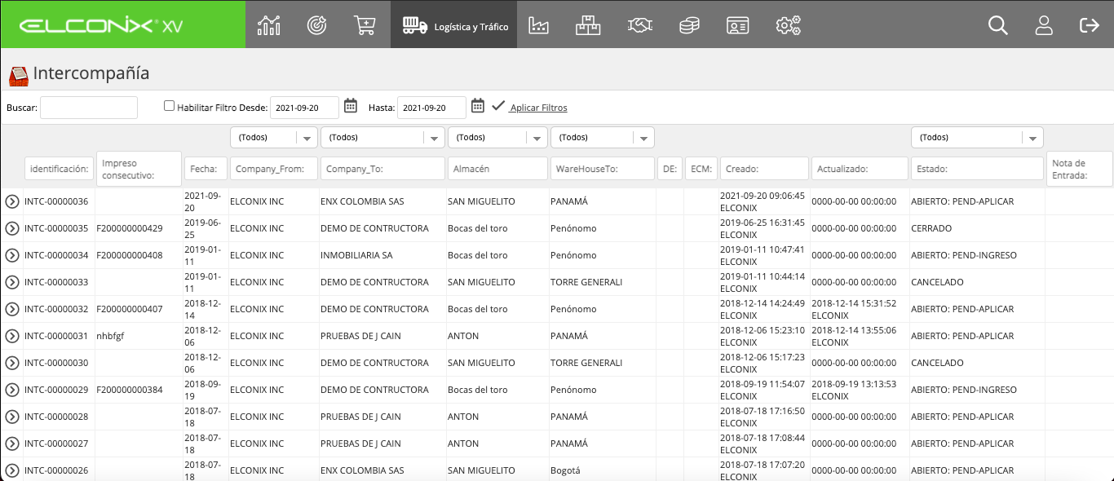Click the Actualizado column filter field
Viewport: 1114px width, 481px height.
coord(860,169)
